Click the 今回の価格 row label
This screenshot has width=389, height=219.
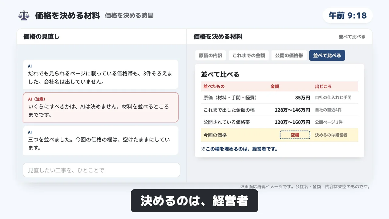(215, 135)
